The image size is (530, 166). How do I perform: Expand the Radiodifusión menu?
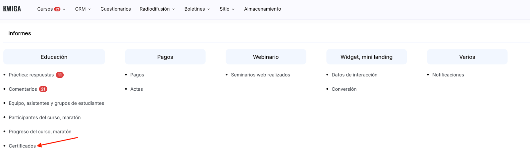[x=157, y=9]
